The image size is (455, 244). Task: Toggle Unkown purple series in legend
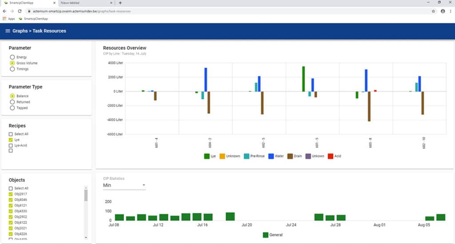click(315, 156)
